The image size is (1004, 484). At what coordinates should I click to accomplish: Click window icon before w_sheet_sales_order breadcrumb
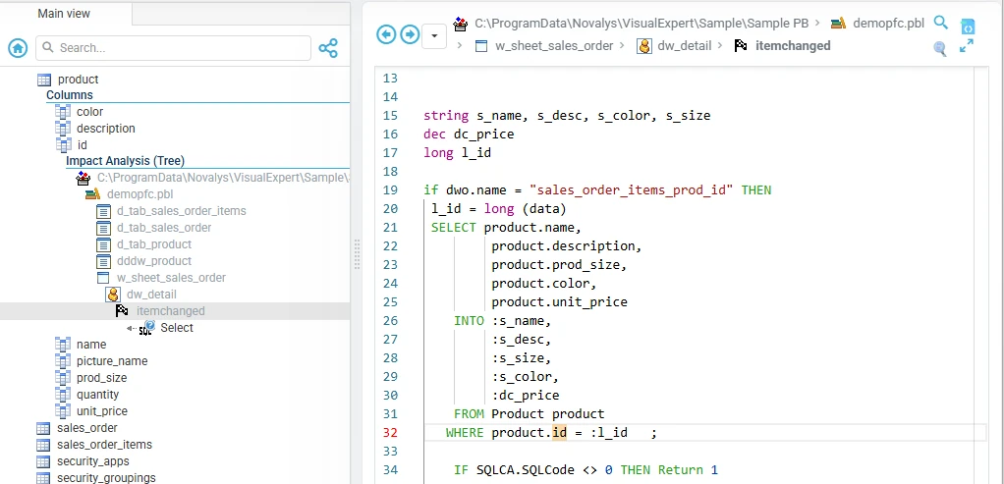pos(481,46)
